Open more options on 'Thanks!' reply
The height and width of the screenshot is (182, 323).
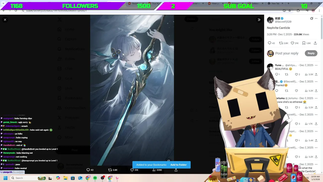point(316,82)
